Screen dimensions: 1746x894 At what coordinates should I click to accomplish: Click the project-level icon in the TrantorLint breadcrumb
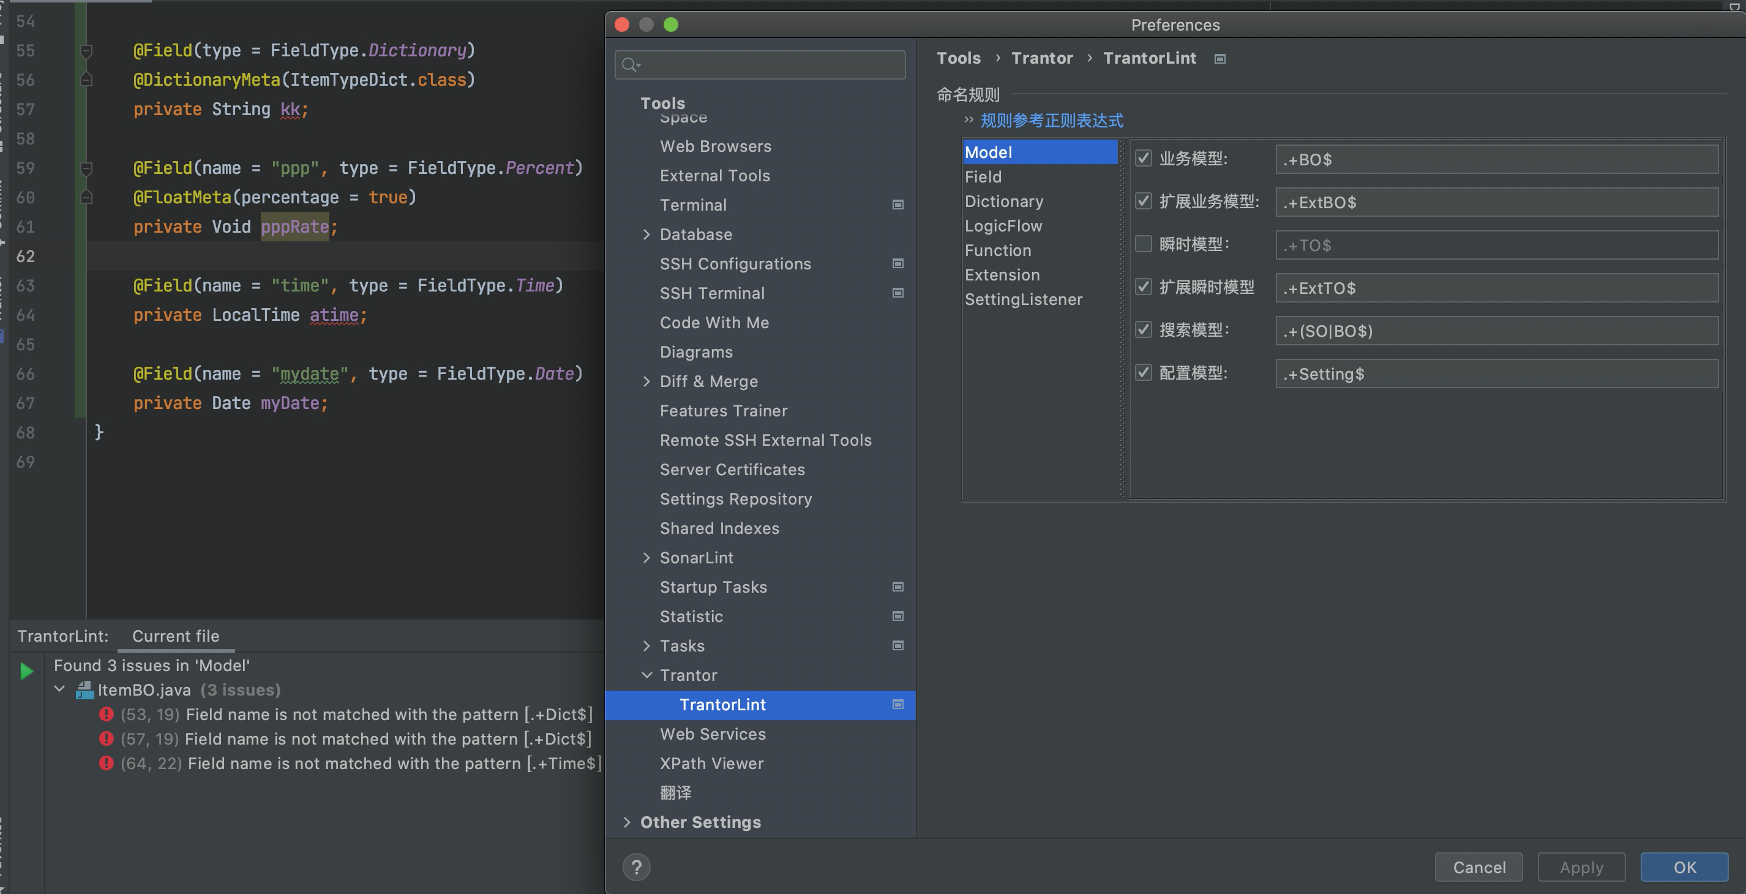[x=1220, y=59]
